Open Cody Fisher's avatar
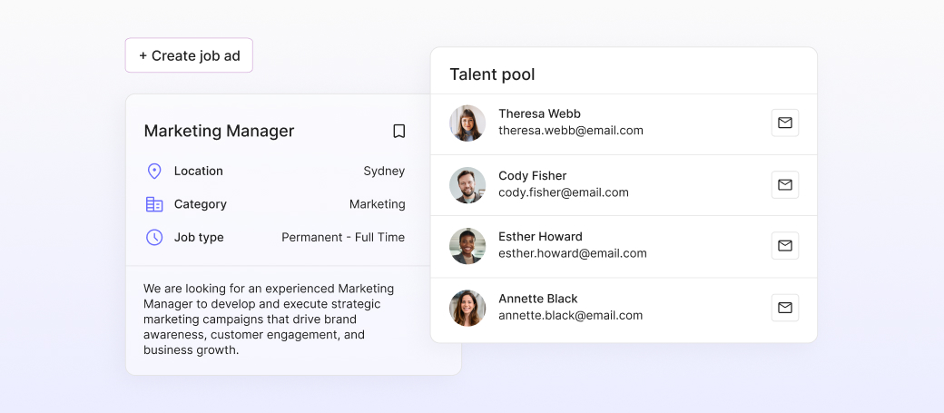The height and width of the screenshot is (413, 944). click(467, 185)
